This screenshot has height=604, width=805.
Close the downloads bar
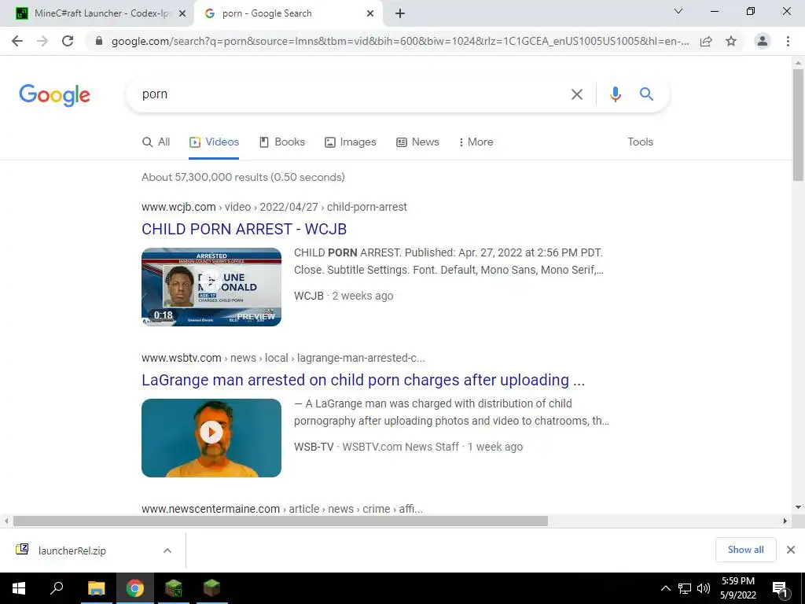click(x=791, y=550)
